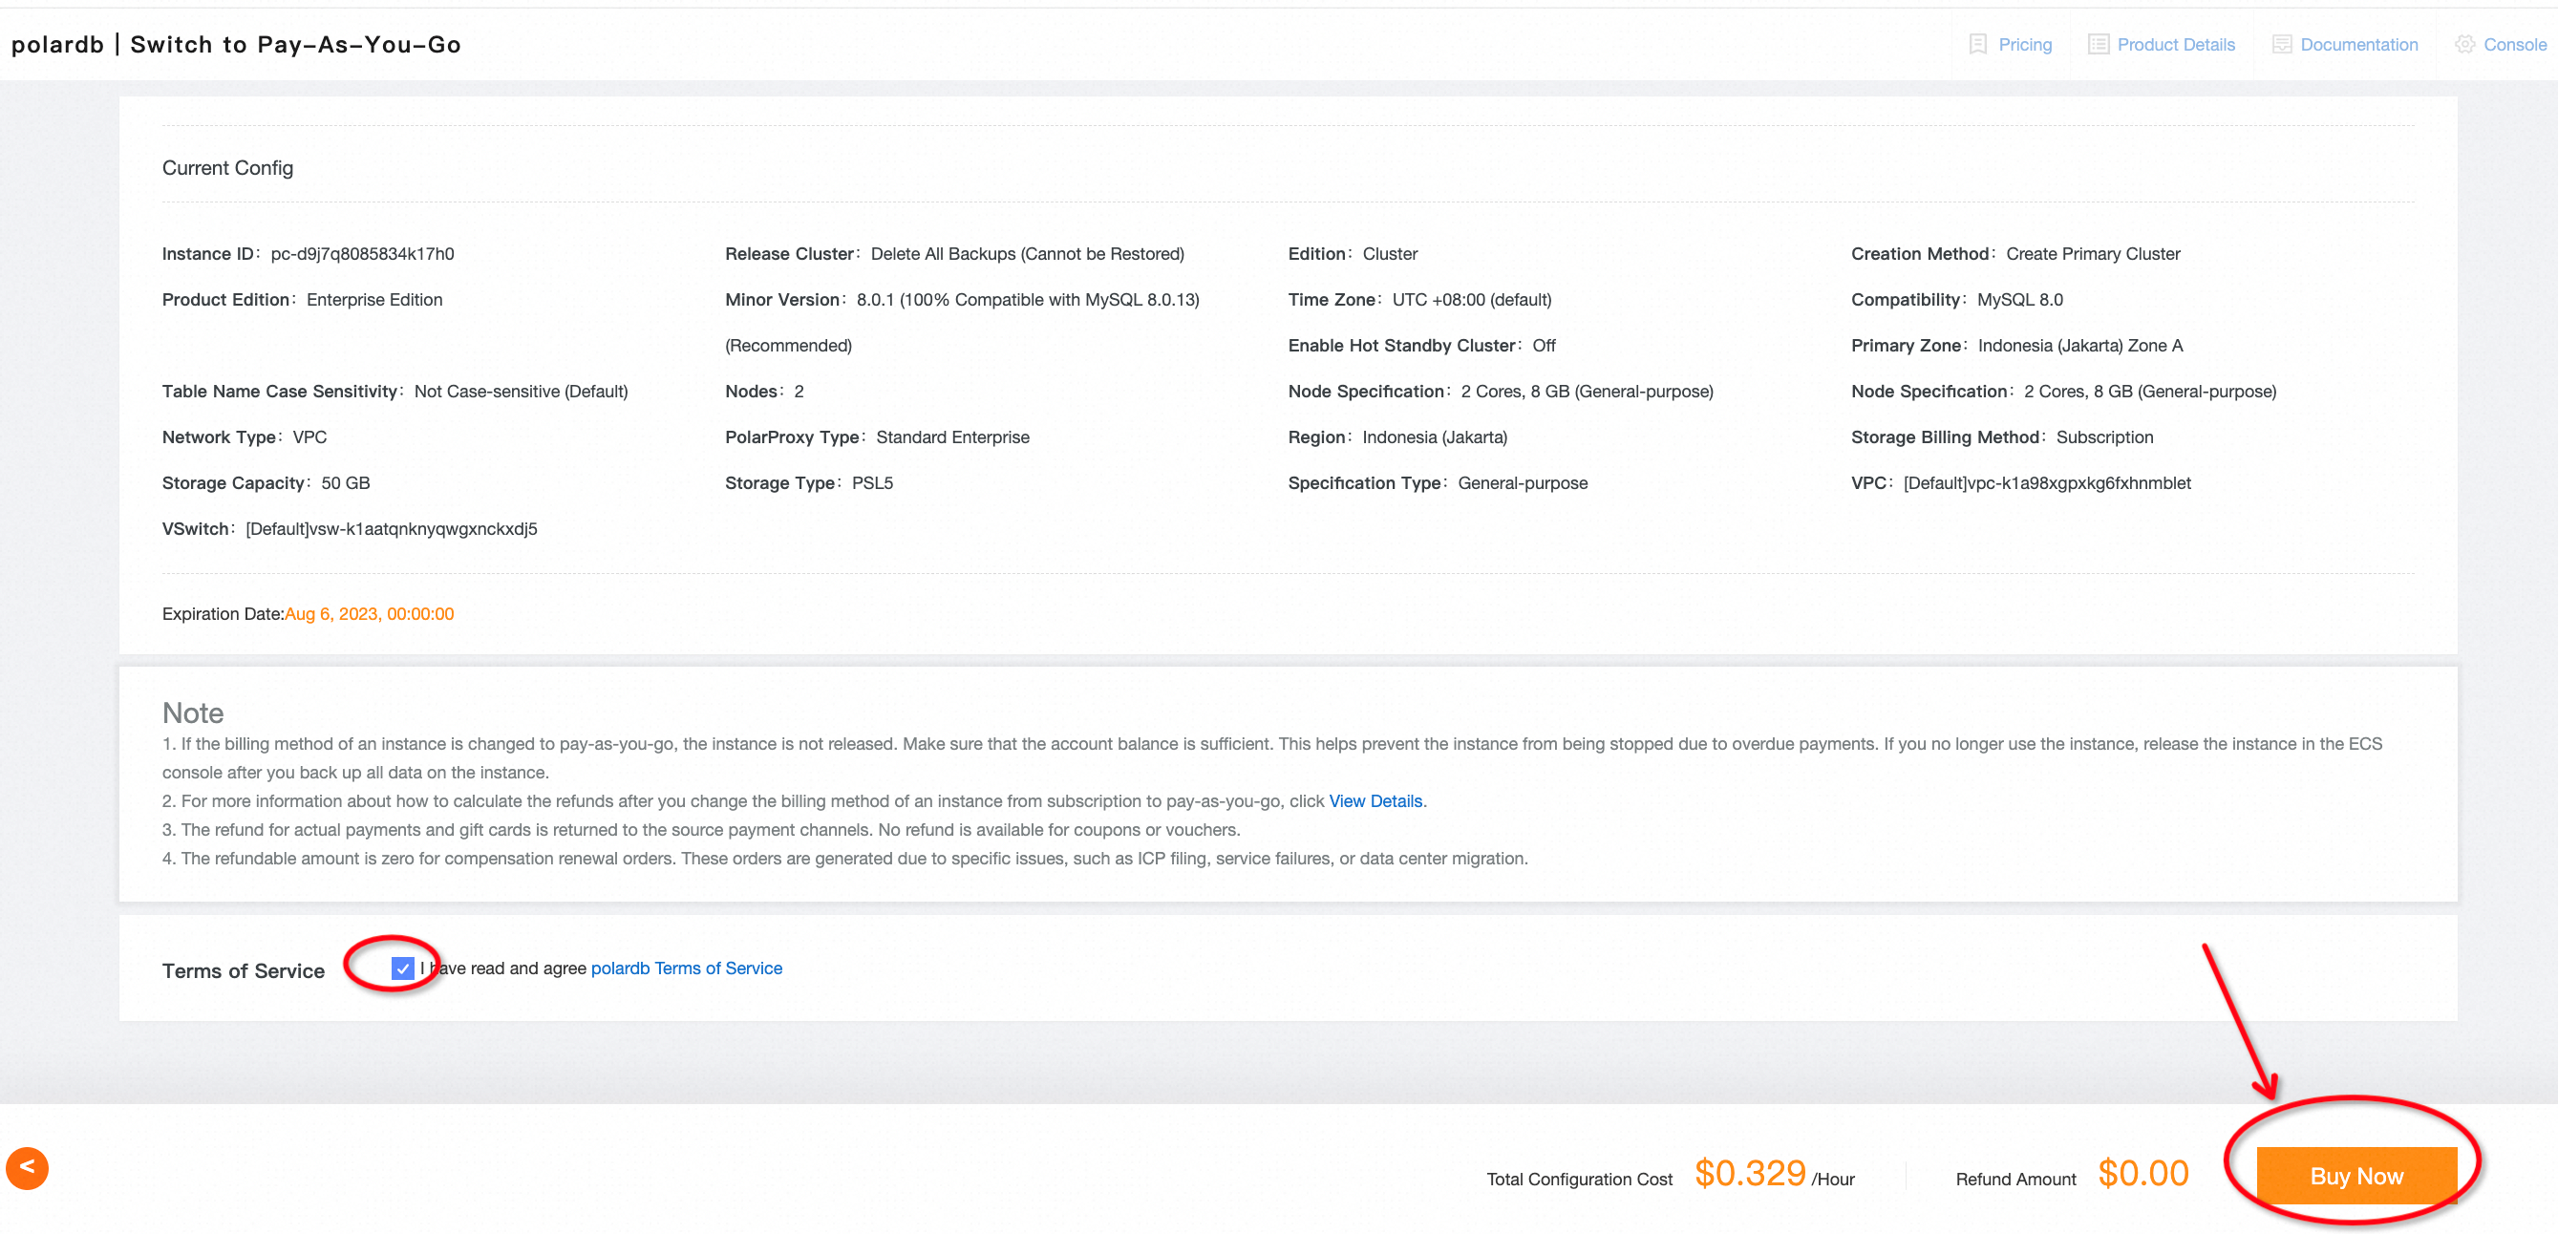Click the PolarProxy Type Standard Enterprise value
2558x1234 pixels.
pos(952,437)
